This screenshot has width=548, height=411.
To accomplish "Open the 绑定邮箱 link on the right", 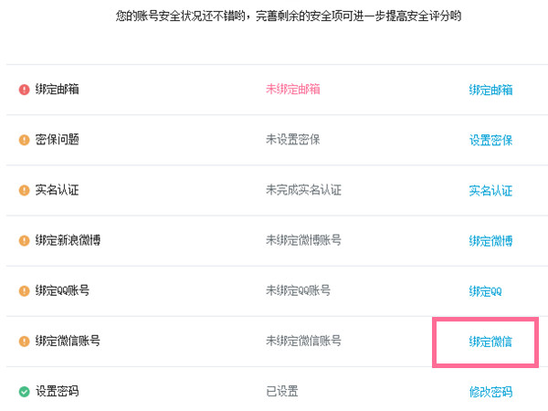I will click(x=490, y=90).
